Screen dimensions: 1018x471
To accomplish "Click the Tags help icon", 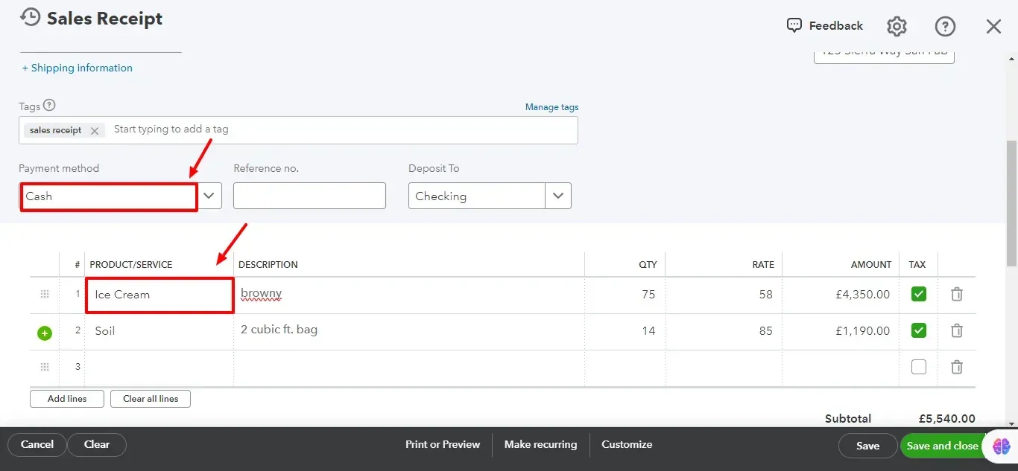I will tap(50, 105).
